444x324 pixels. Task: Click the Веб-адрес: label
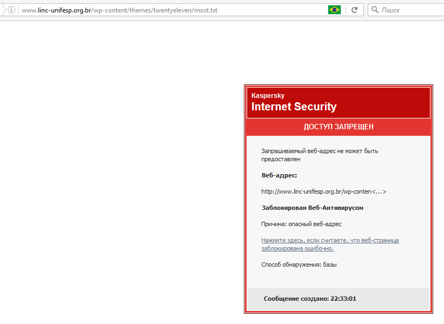point(279,175)
